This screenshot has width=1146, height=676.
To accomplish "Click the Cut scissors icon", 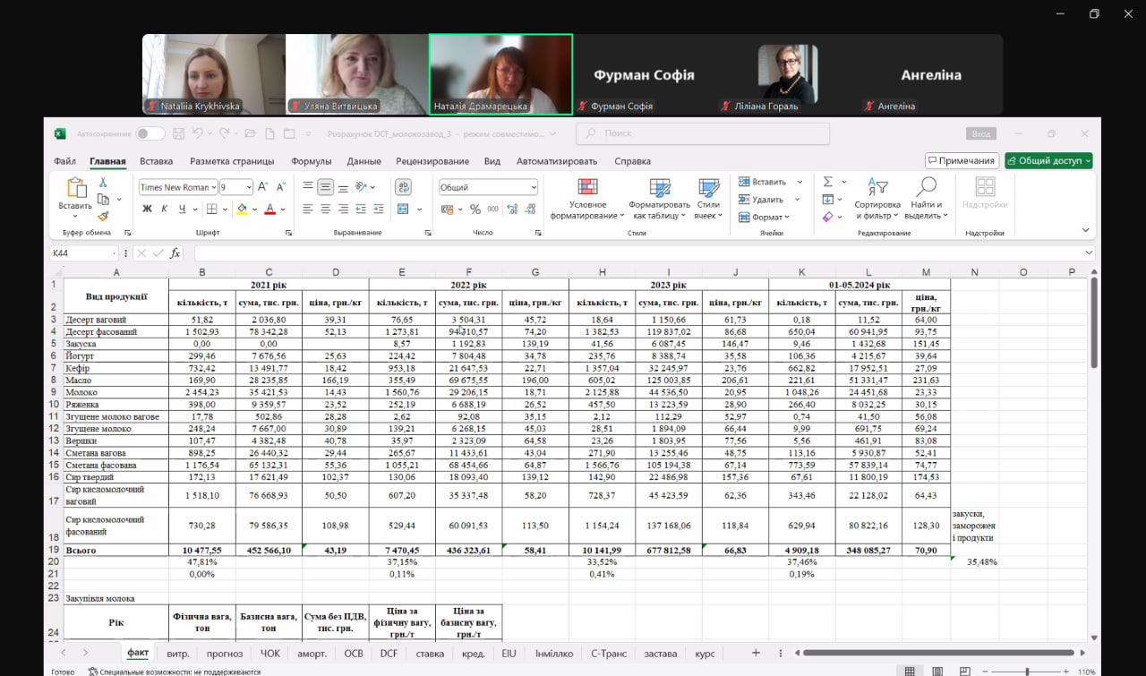I will [103, 183].
